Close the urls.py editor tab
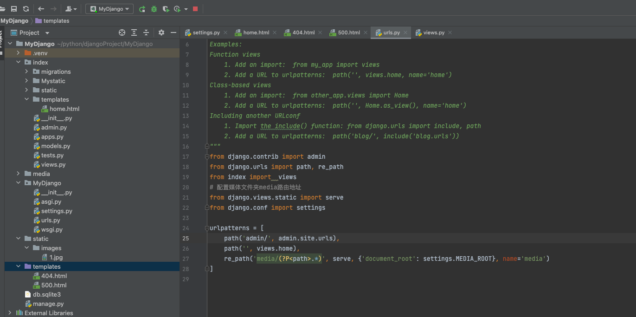636x317 pixels. [x=405, y=33]
